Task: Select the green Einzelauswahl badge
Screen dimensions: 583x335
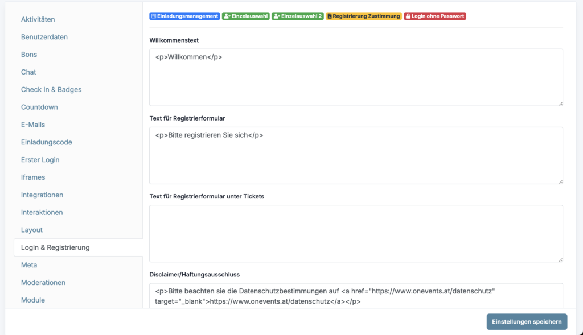Action: 245,16
